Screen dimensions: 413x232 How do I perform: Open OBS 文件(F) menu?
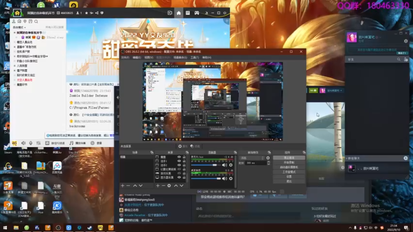click(x=125, y=58)
